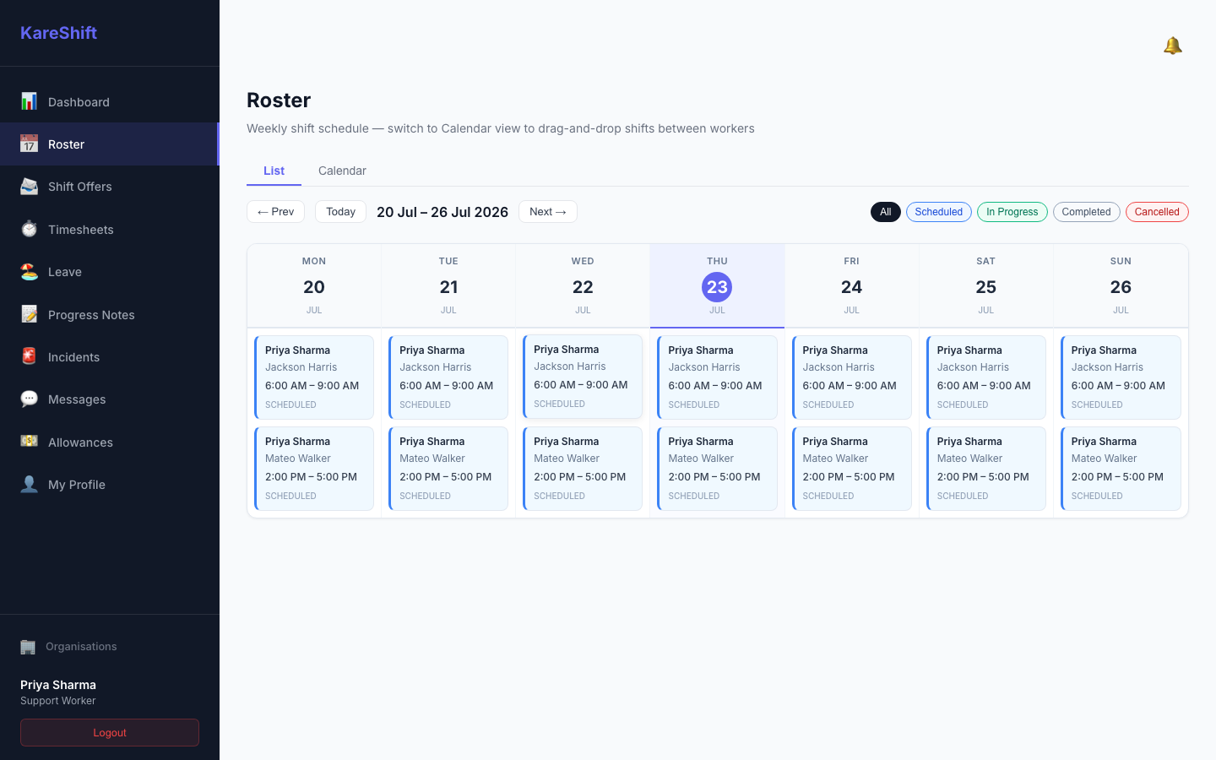Click the Roster calendar icon
Image resolution: width=1216 pixels, height=760 pixels.
point(29,144)
